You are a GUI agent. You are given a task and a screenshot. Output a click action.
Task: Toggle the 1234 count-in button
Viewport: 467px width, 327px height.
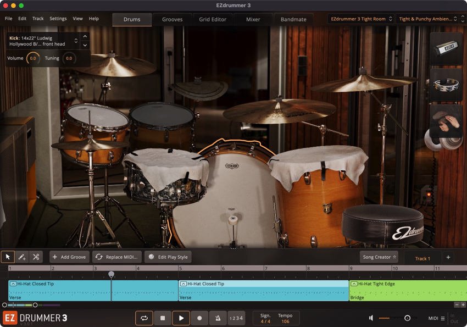tap(236, 318)
